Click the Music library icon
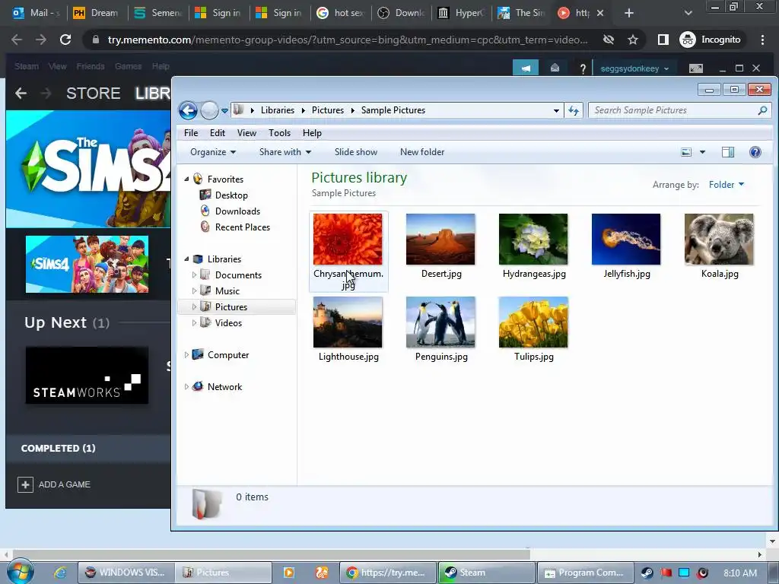Screen dimensions: 779x584 coord(205,290)
